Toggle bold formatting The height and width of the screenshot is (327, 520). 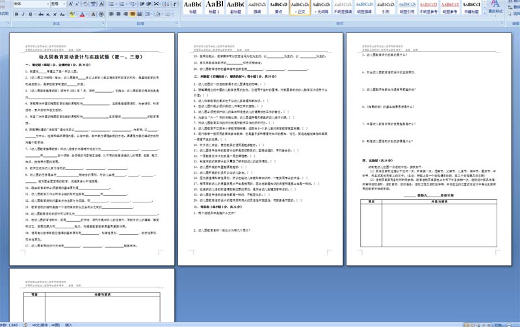pyautogui.click(x=16, y=14)
